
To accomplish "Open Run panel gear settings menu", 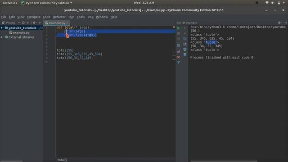I will coord(279,22).
